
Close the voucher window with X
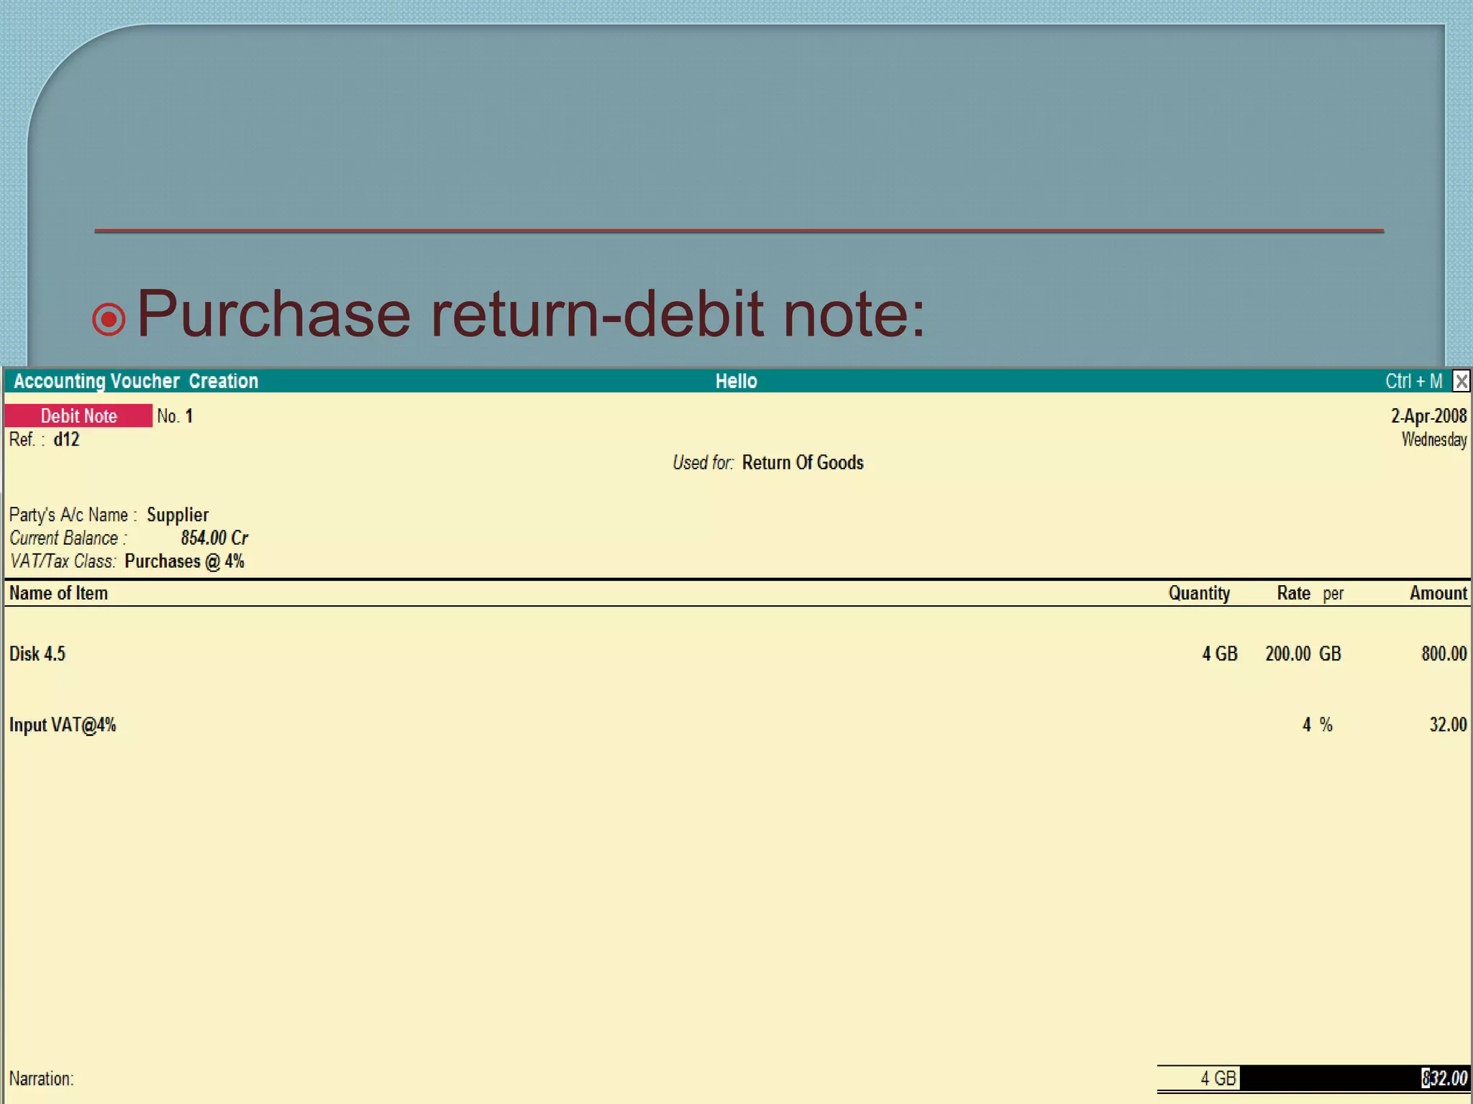1461,381
